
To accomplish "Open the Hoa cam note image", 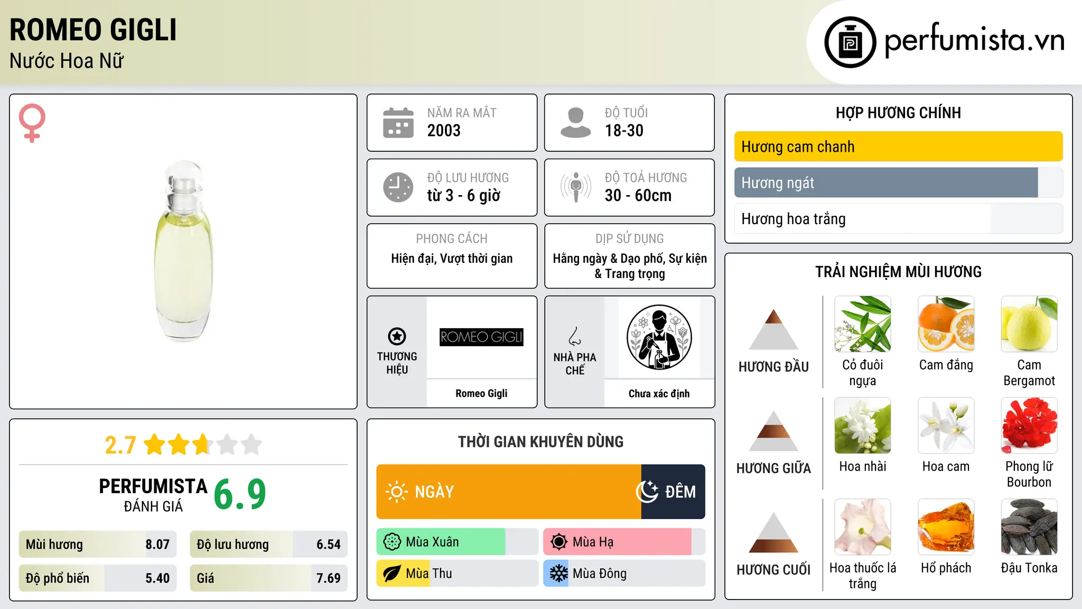I will pos(946,426).
